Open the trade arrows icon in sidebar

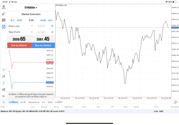click(4, 13)
